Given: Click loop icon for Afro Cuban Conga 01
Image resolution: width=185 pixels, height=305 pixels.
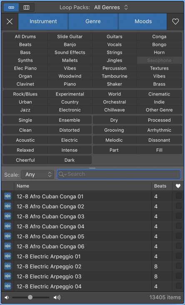Looking at the screenshot, I should coord(8,196).
